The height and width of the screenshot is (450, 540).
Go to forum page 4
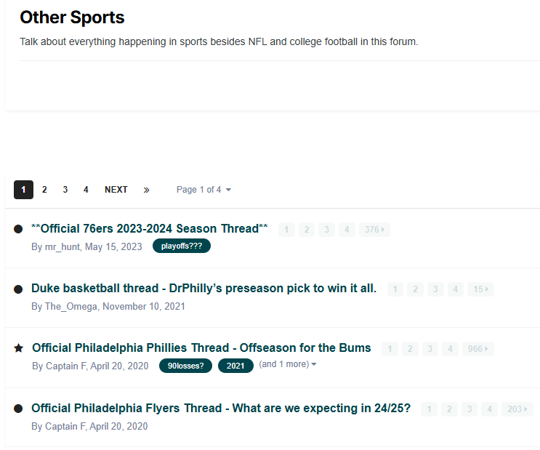pos(86,190)
